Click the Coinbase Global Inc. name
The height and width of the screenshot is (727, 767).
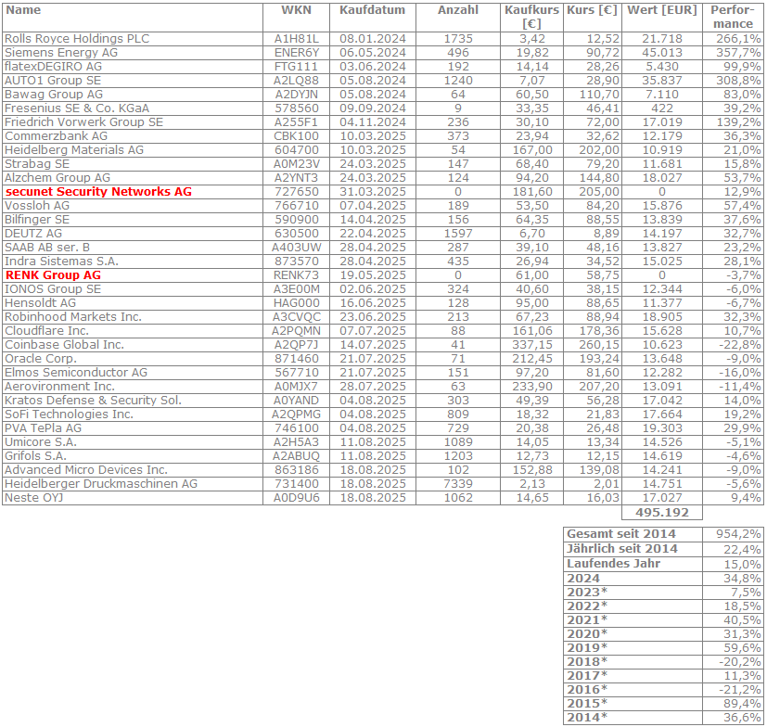(64, 345)
